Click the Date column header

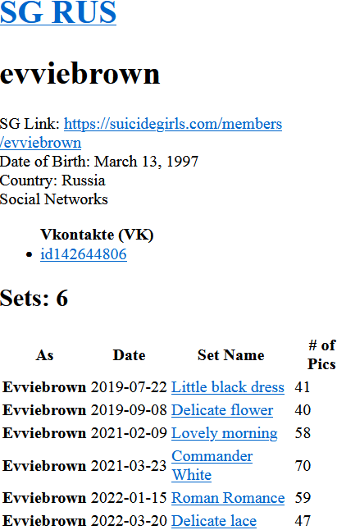coord(129,355)
